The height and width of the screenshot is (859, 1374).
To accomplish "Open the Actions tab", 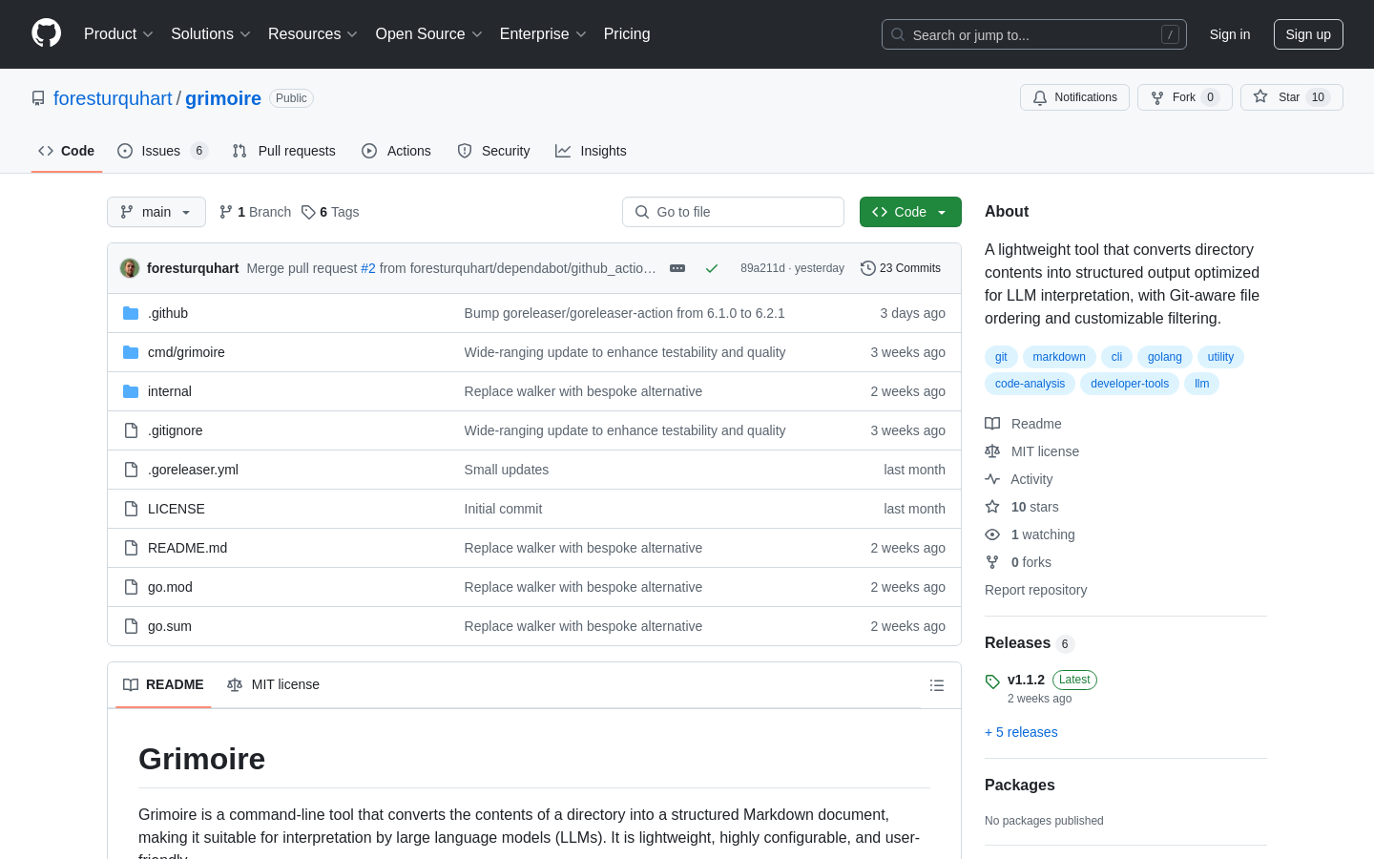I will (x=396, y=151).
